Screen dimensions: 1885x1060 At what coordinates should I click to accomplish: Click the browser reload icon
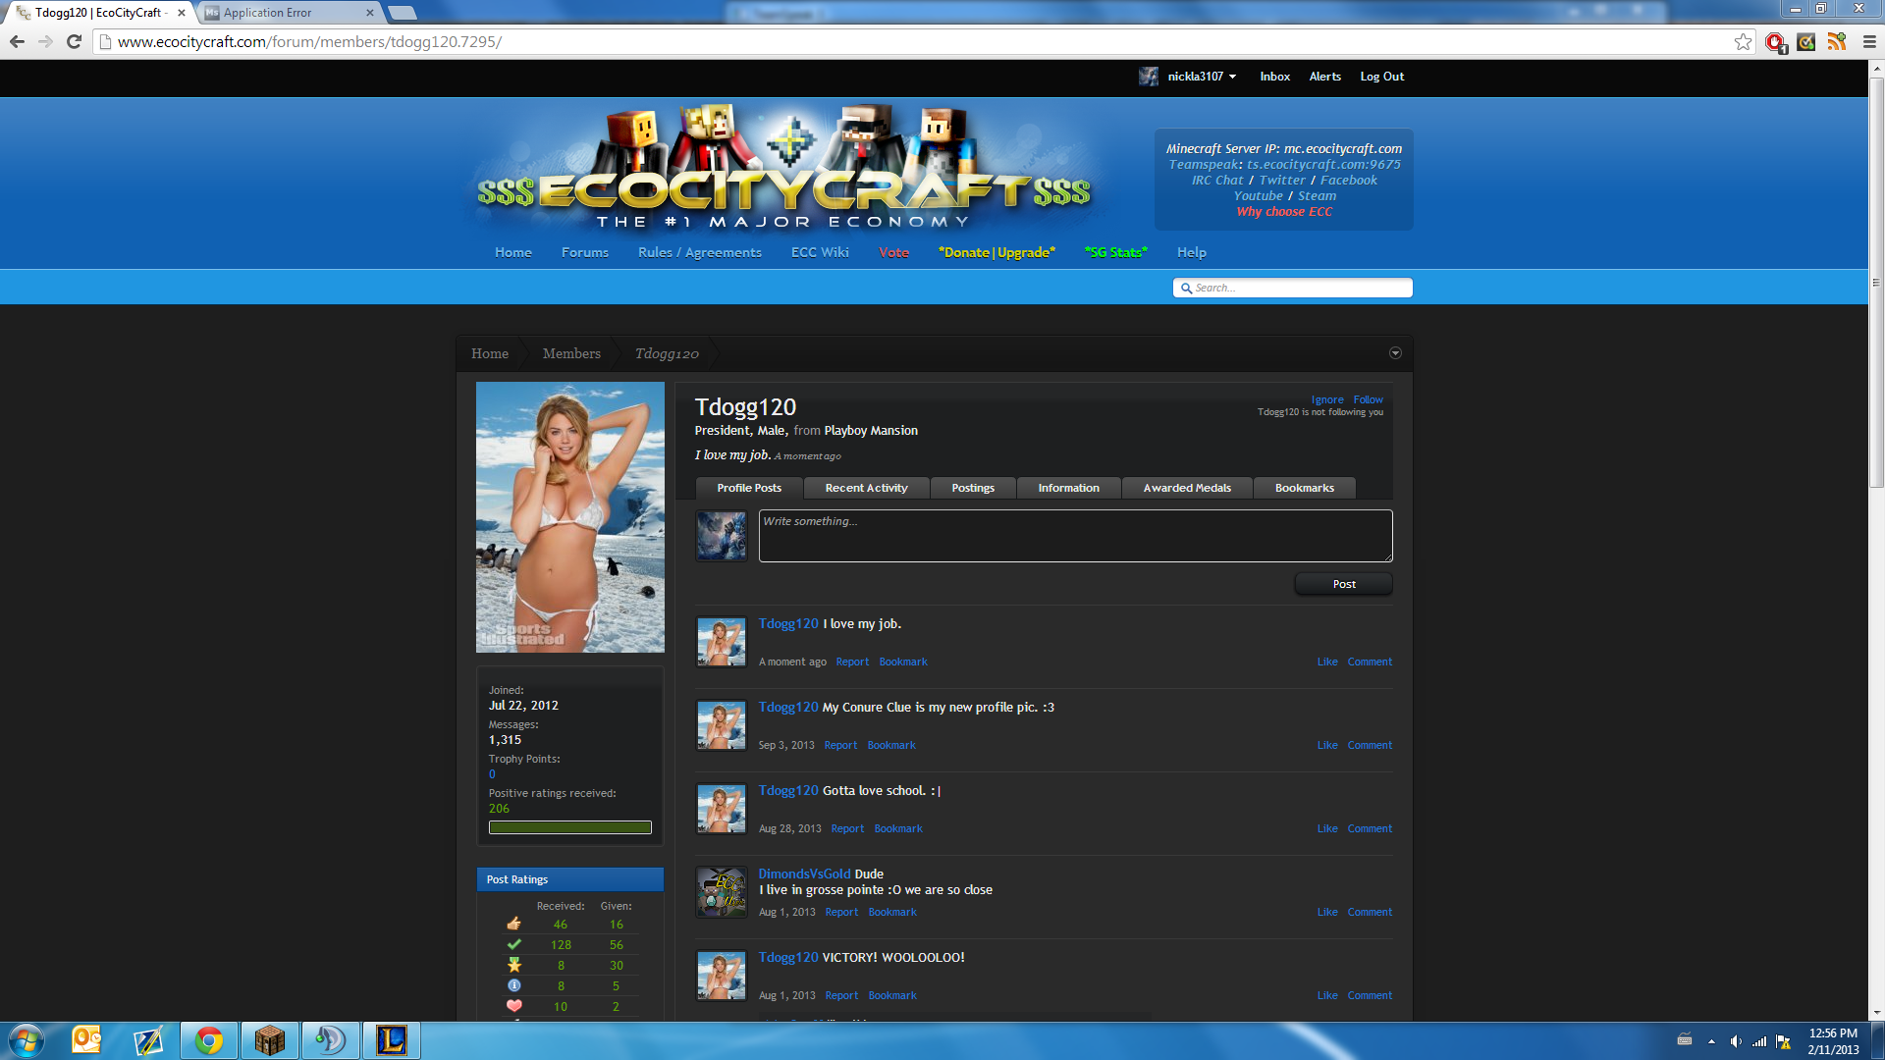(74, 41)
